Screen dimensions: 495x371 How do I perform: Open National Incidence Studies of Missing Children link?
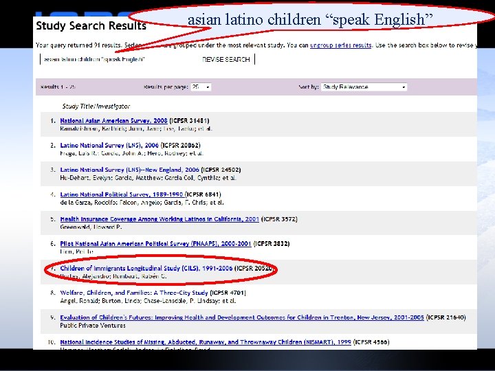pyautogui.click(x=206, y=342)
